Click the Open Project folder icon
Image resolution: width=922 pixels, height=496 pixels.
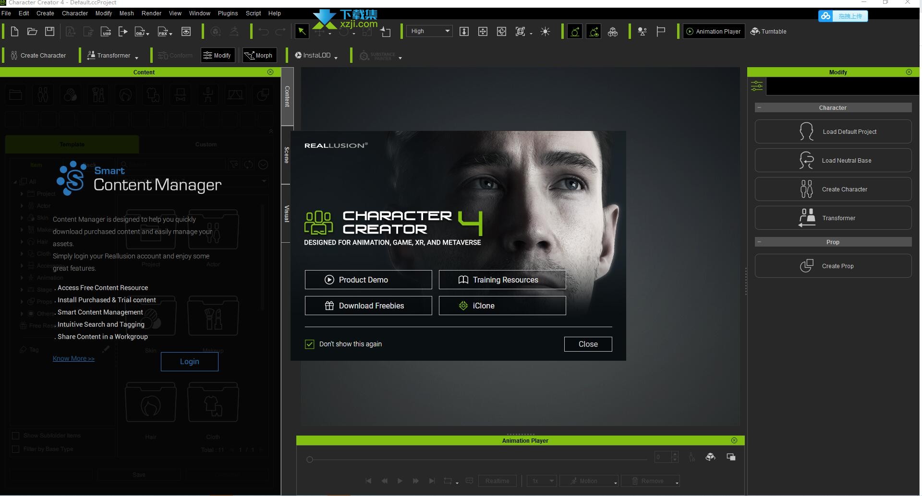pyautogui.click(x=32, y=32)
